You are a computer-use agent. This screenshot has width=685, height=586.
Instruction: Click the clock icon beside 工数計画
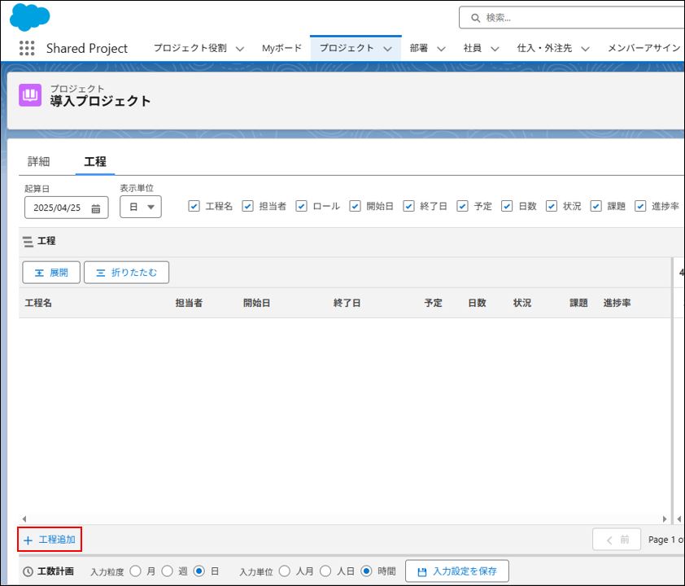coord(28,571)
